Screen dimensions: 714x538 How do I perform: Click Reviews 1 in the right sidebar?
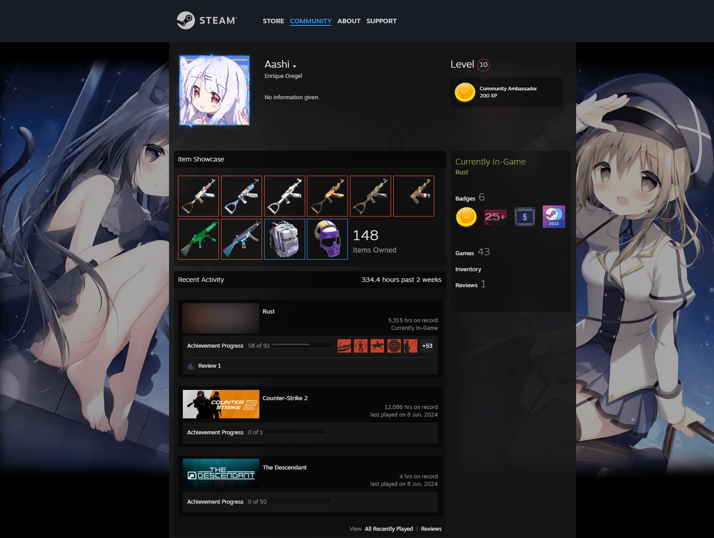point(471,284)
